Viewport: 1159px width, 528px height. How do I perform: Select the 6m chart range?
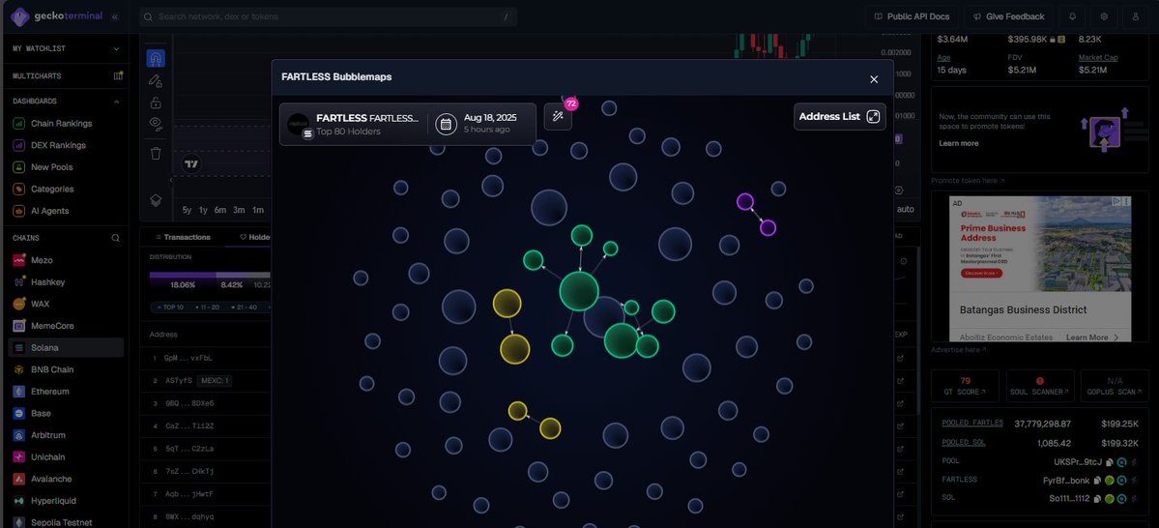(x=220, y=210)
